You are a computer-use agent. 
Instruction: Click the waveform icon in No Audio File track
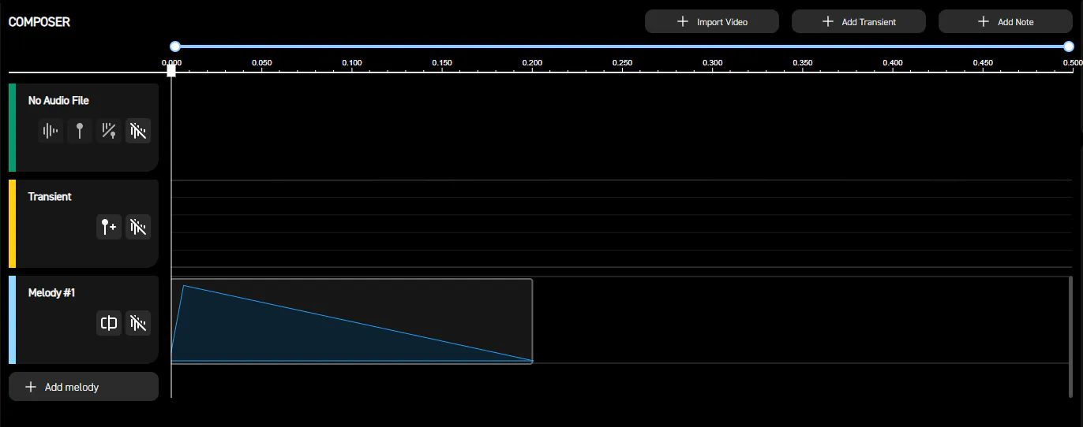[51, 131]
